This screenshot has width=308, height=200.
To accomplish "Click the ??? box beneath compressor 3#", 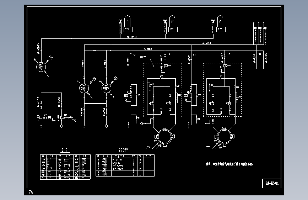I will click(221, 29).
